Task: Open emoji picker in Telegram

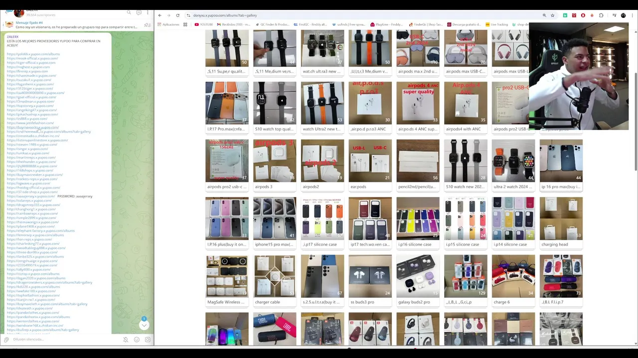Action: pos(137,340)
